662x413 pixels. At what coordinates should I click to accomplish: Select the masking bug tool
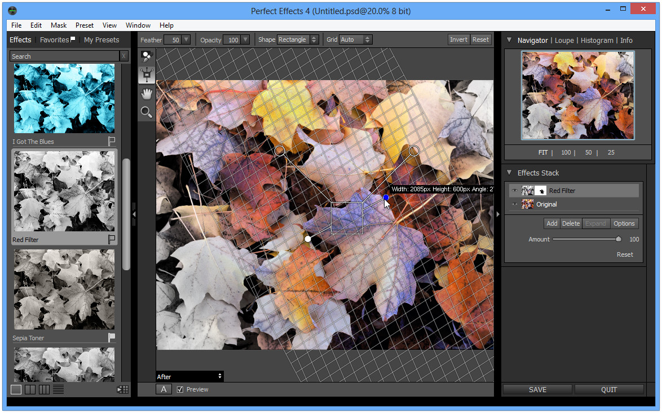pyautogui.click(x=147, y=74)
